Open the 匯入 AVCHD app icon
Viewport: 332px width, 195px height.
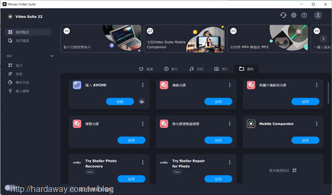[77, 85]
